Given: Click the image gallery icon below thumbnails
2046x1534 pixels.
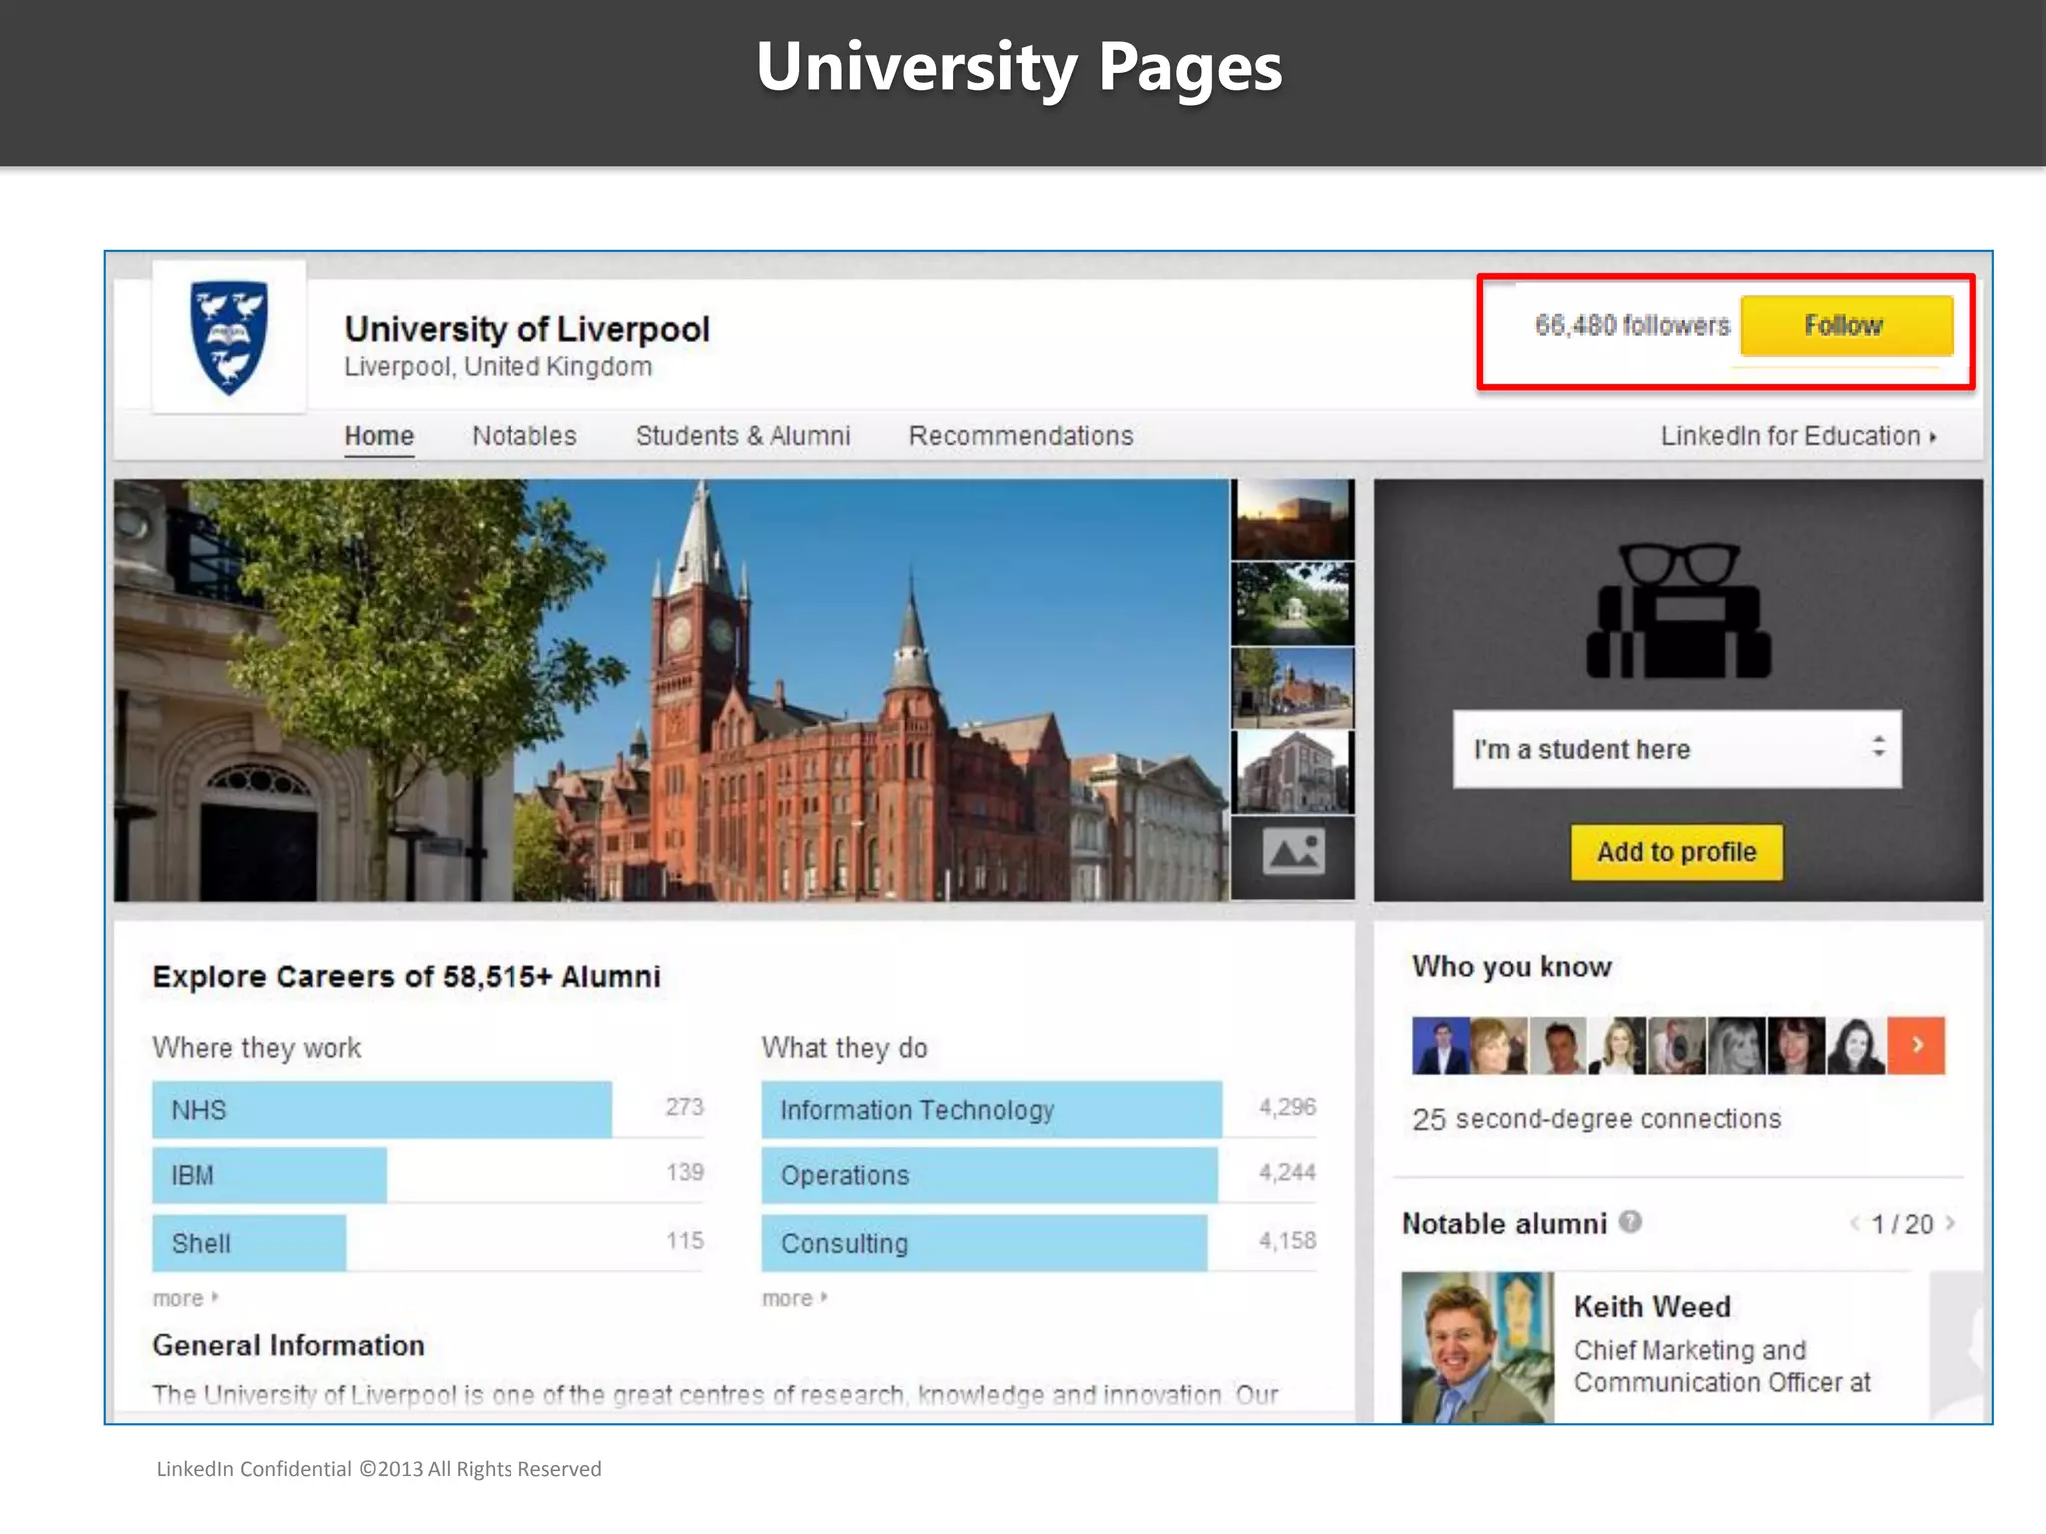Looking at the screenshot, I should tap(1293, 852).
